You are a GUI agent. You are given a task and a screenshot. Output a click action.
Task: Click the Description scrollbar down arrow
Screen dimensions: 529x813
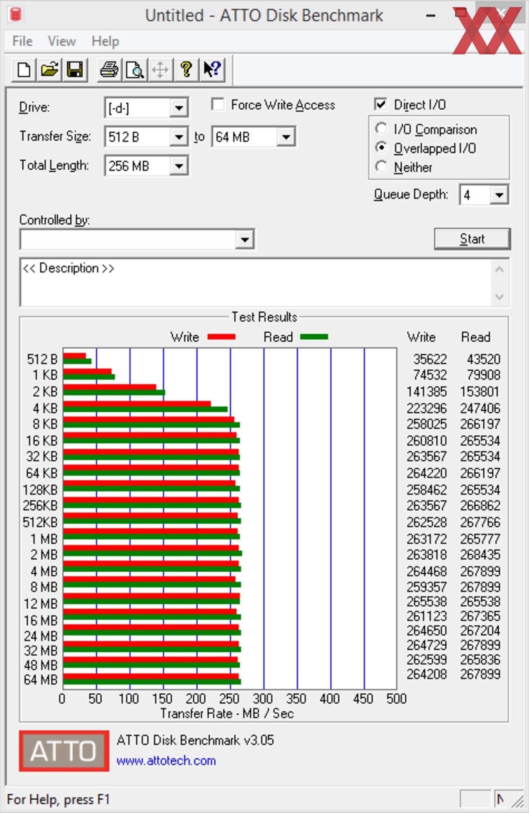tap(499, 297)
